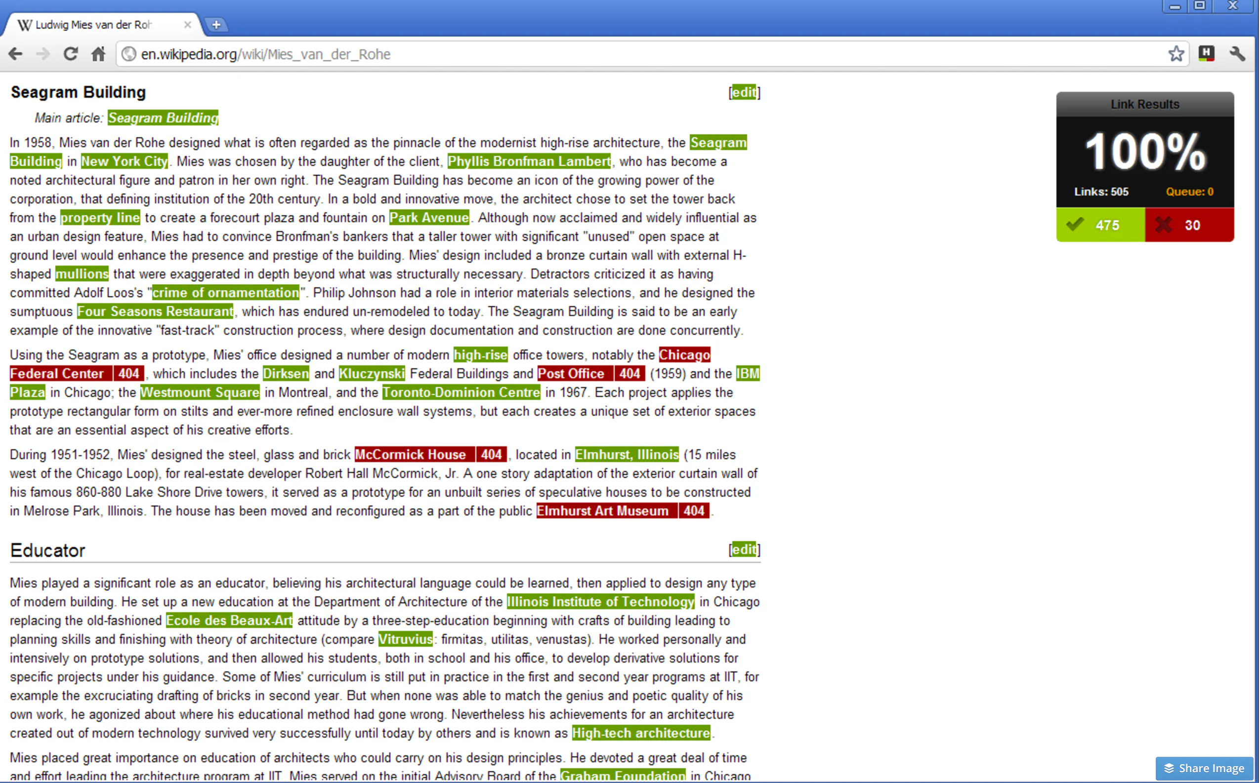Click the green 475 valid links counter
The height and width of the screenshot is (783, 1260).
coord(1101,225)
